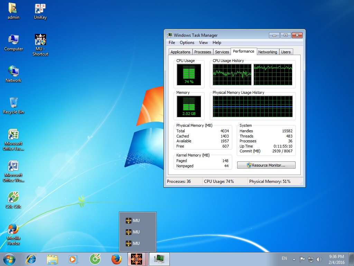
Task: Click the Free memory value "607"
Action: 225,147
